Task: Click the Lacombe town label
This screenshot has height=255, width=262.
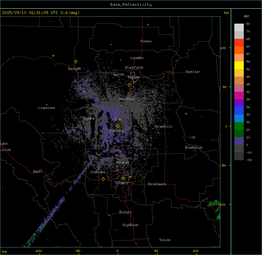Action: click(x=137, y=58)
